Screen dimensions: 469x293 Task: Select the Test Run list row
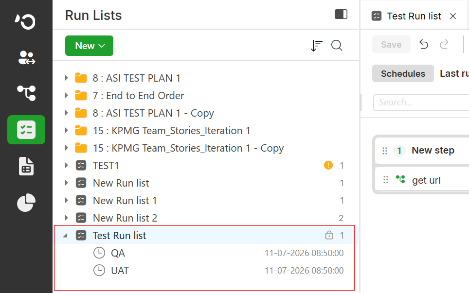click(206, 235)
